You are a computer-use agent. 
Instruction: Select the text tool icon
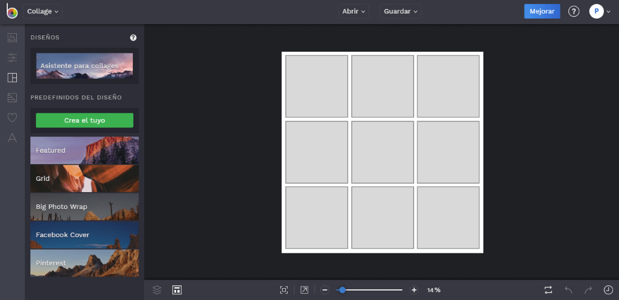12,138
